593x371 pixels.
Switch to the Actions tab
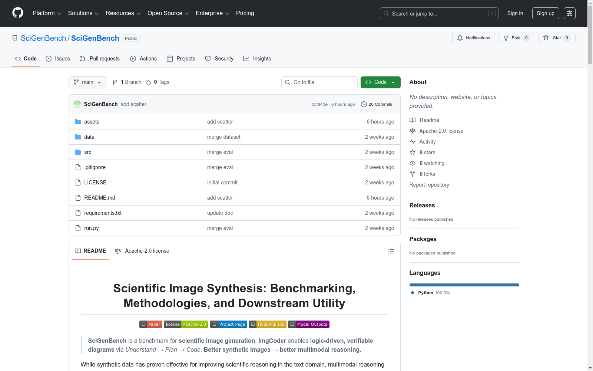(x=143, y=59)
